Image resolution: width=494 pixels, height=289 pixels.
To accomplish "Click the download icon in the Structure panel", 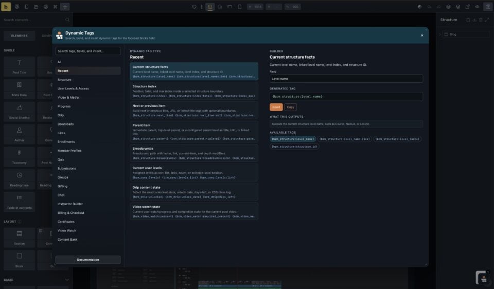I will 474,20.
